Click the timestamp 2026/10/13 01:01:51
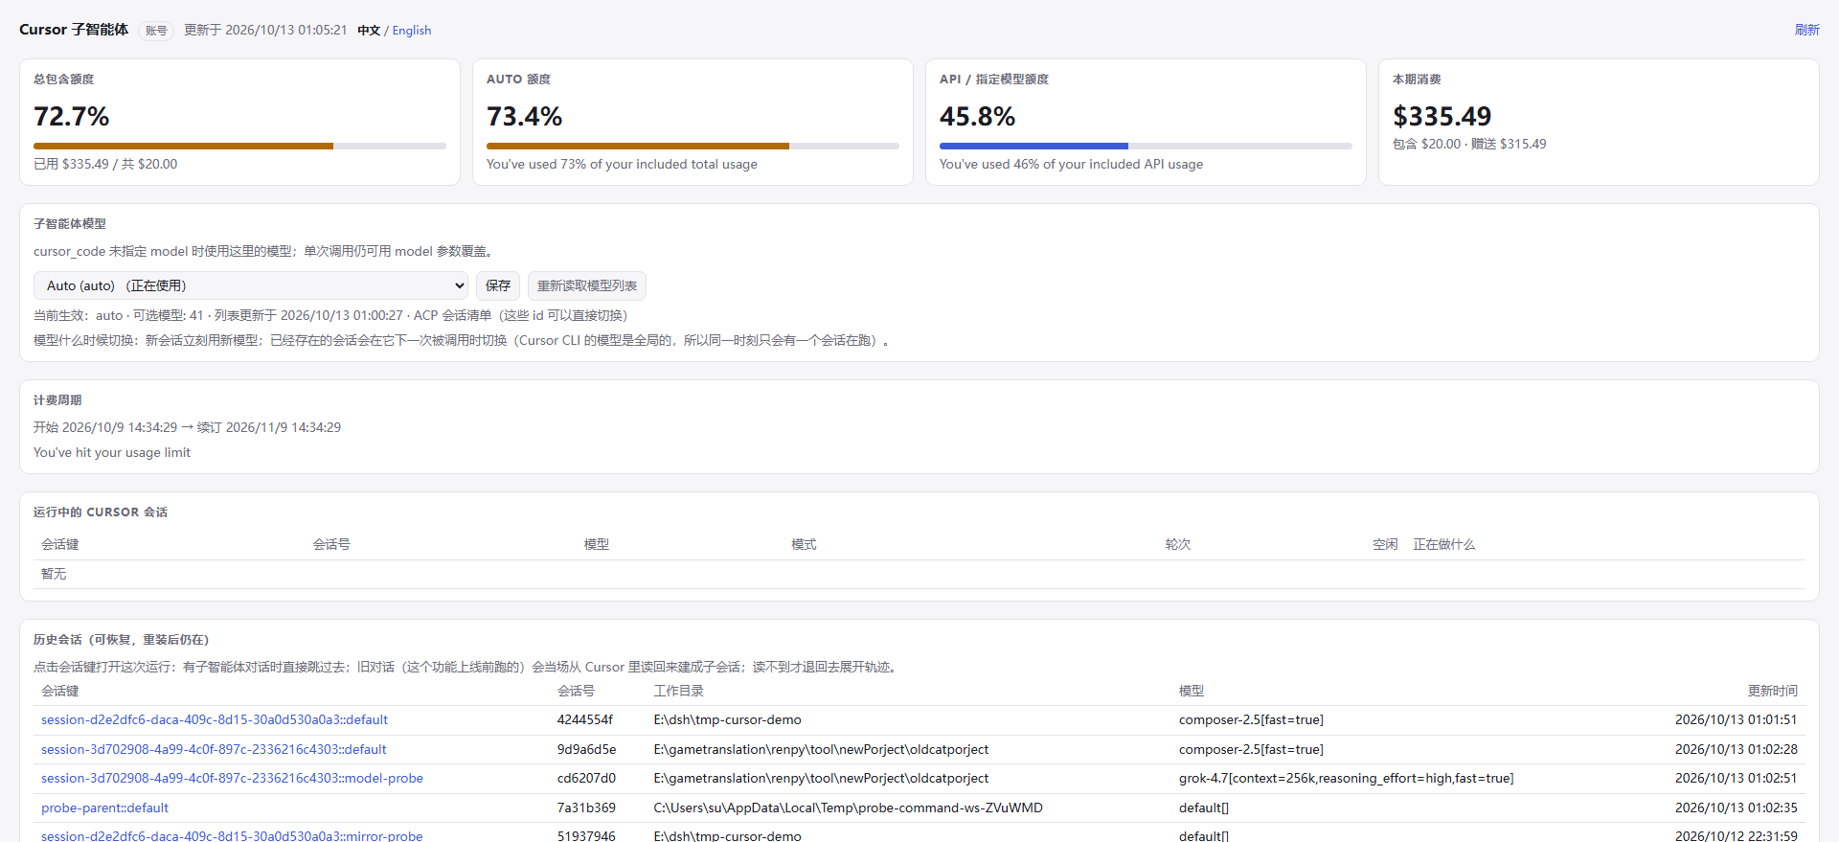 (x=1737, y=719)
